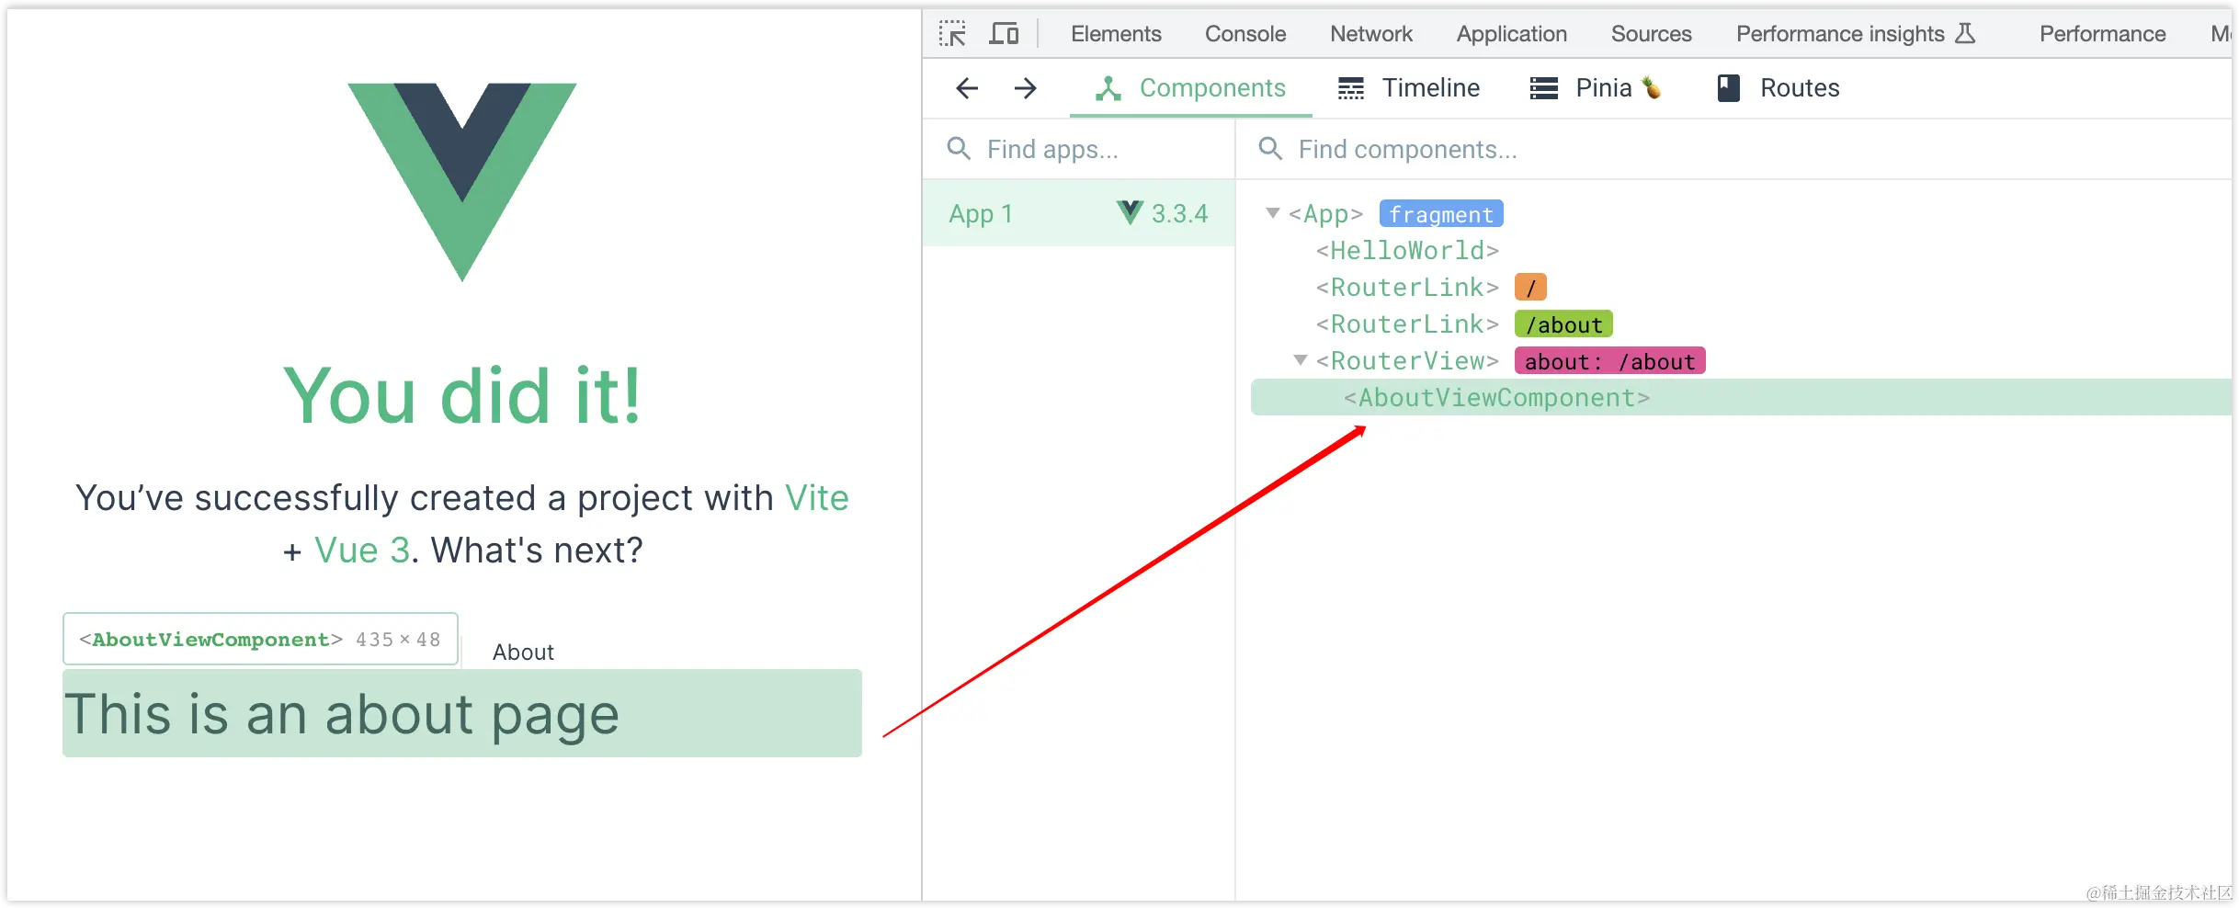Viewport: 2239px width, 908px height.
Task: Toggle the device toolbar
Action: pyautogui.click(x=1004, y=33)
